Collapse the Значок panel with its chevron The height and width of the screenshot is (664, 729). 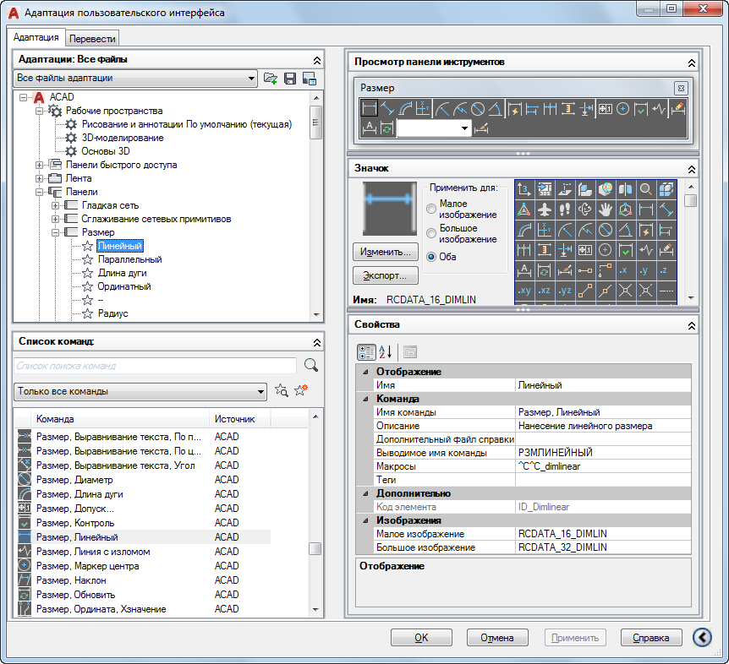pos(691,170)
